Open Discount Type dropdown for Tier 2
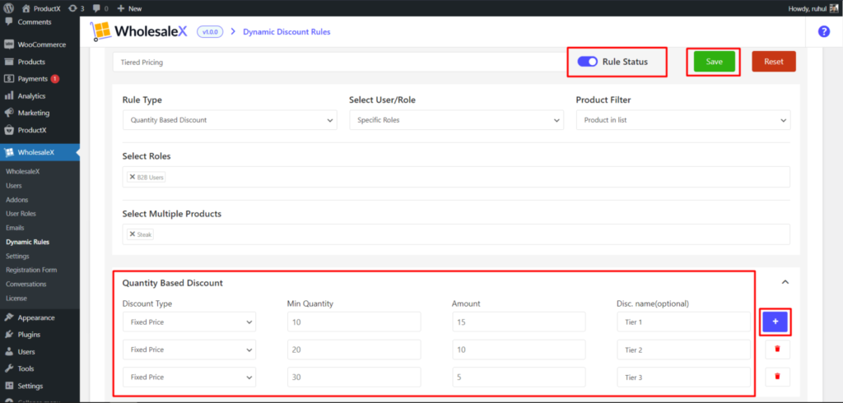 (x=189, y=350)
